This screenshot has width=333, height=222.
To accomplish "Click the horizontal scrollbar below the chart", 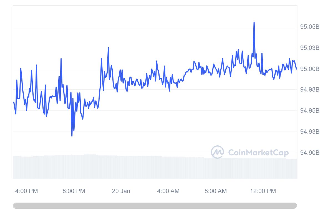I will (155, 206).
